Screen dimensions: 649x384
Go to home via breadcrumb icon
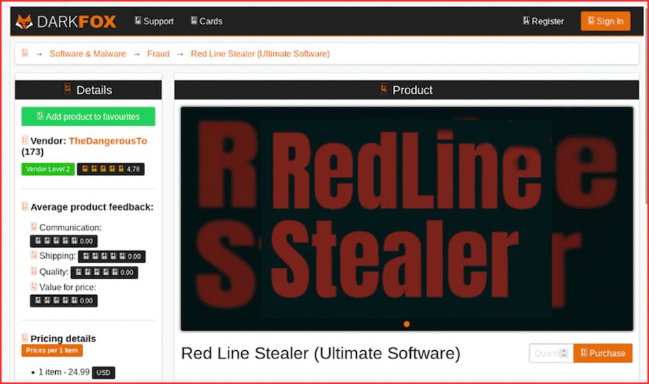(25, 53)
